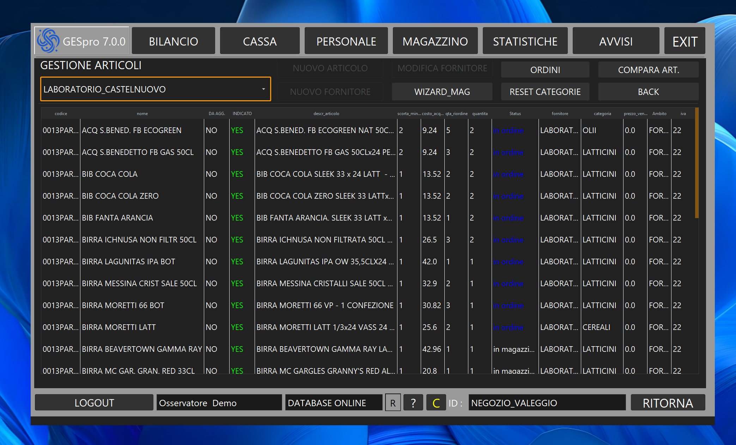The width and height of the screenshot is (736, 445).
Task: Sort by the codice column header
Action: point(61,114)
